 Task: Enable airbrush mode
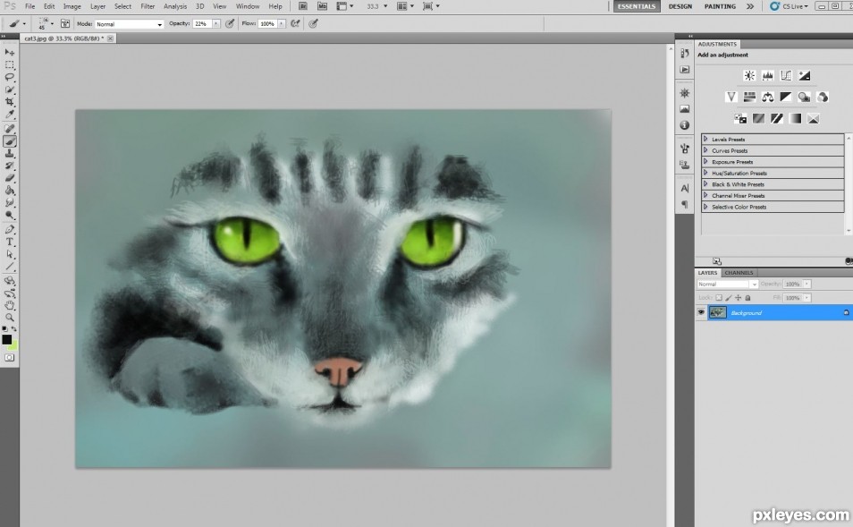coord(295,24)
